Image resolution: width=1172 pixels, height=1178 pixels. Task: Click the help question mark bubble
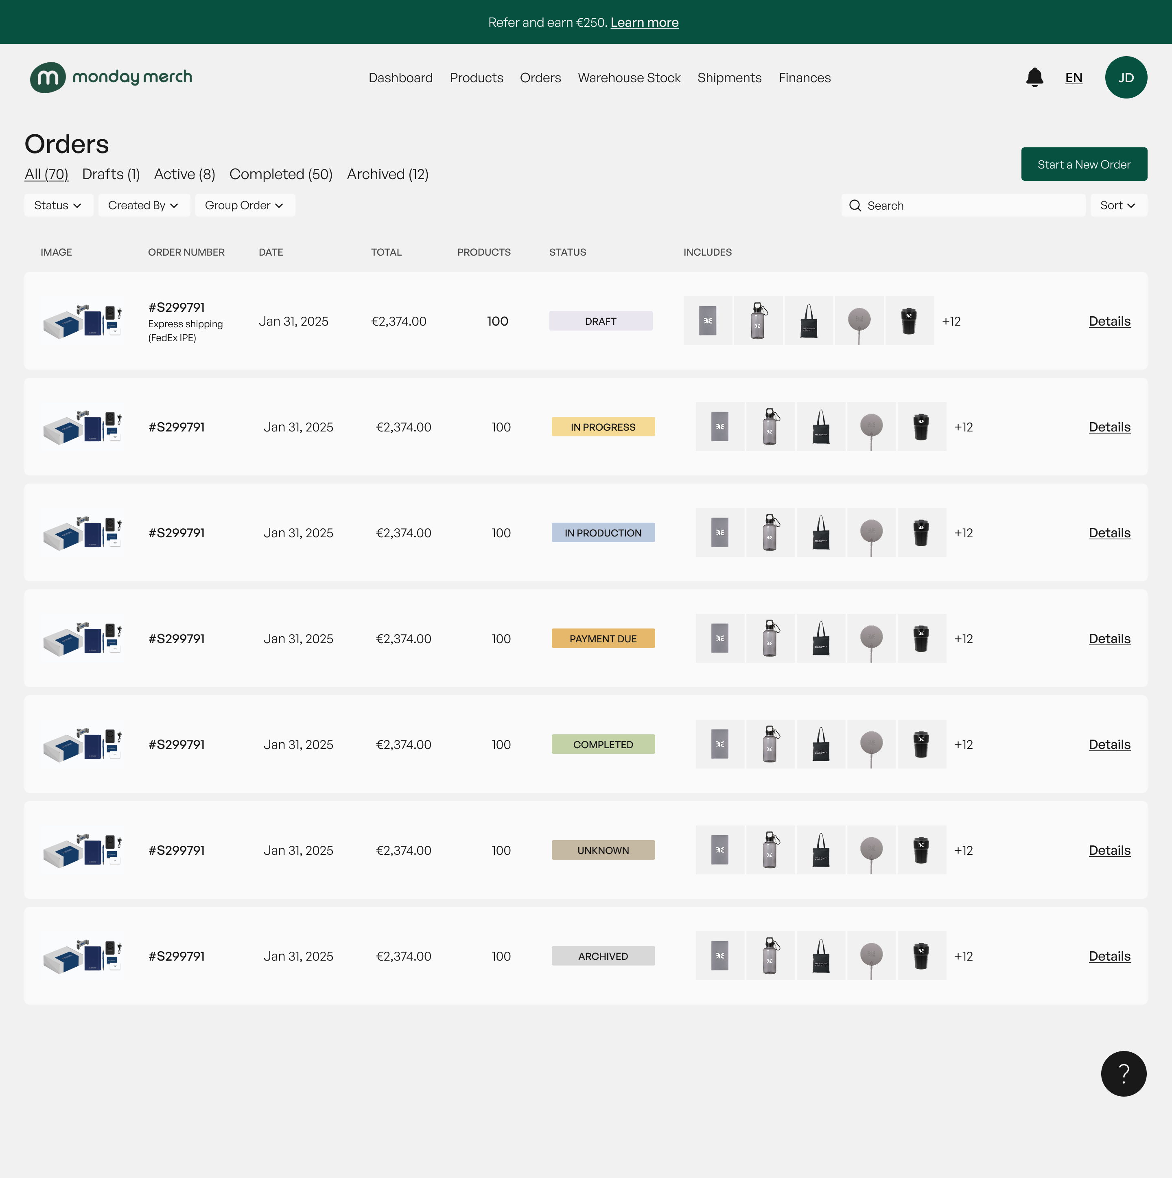[1124, 1073]
